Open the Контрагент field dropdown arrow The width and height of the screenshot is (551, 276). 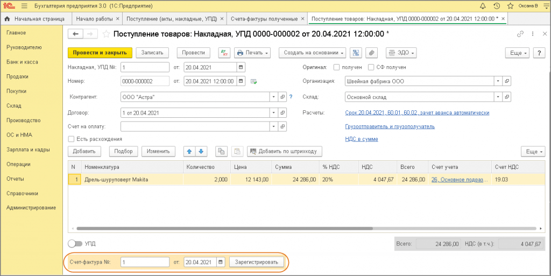click(x=273, y=97)
